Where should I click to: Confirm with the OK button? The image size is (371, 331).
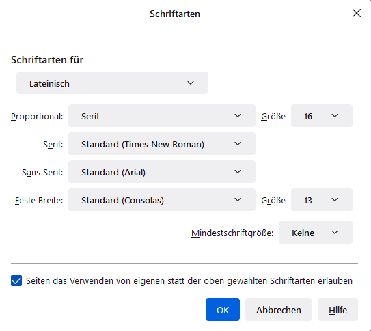point(223,309)
